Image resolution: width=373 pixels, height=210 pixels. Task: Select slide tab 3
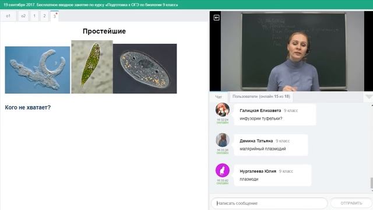pyautogui.click(x=54, y=16)
